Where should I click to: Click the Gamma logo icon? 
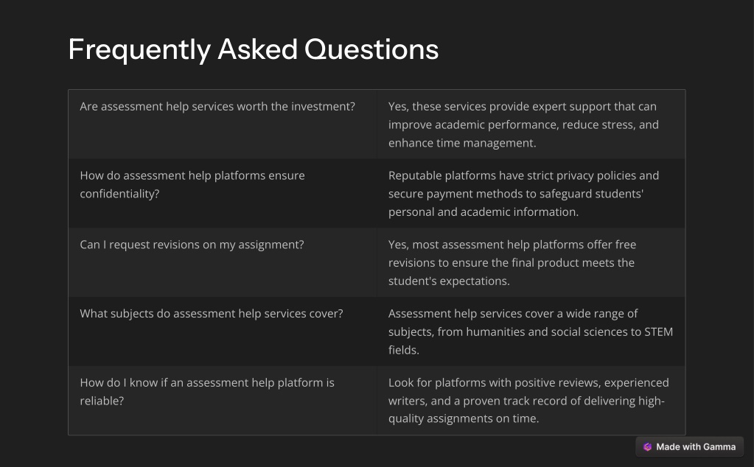[647, 447]
